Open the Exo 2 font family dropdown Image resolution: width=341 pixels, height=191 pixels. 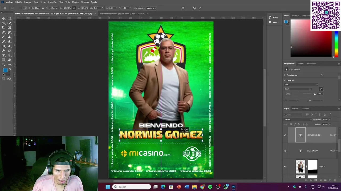[301, 85]
